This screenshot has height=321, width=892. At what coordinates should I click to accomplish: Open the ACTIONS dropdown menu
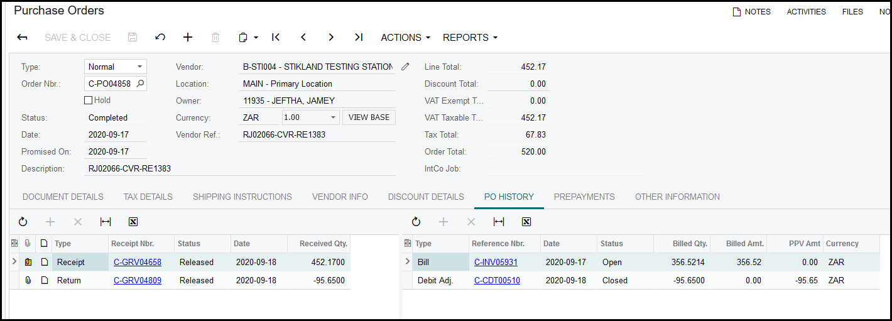405,38
